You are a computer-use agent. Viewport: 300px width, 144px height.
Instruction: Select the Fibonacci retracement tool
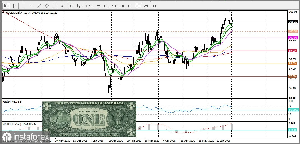coord(55,6)
